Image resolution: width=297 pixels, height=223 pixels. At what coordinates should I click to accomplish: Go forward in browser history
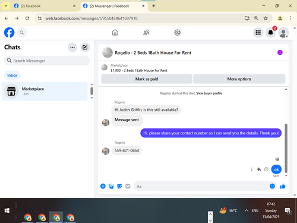17,18
